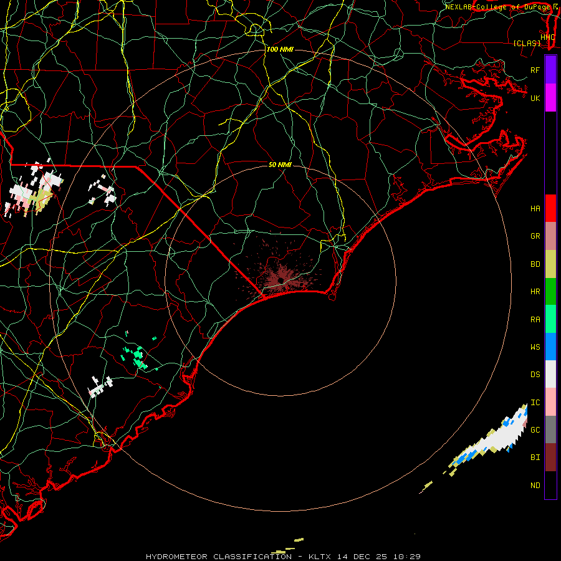Click the BI legend label
The height and width of the screenshot is (561, 561).
(535, 458)
